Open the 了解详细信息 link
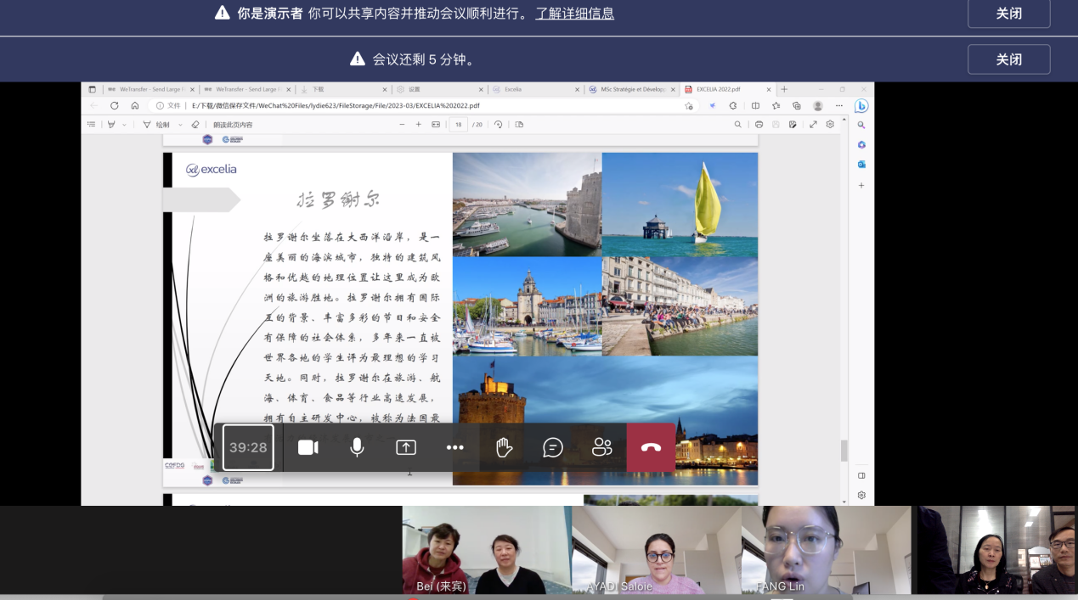The image size is (1078, 600). pos(574,14)
